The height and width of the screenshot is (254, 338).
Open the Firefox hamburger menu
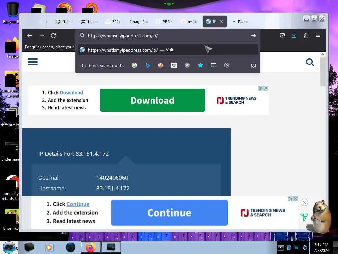click(x=318, y=35)
